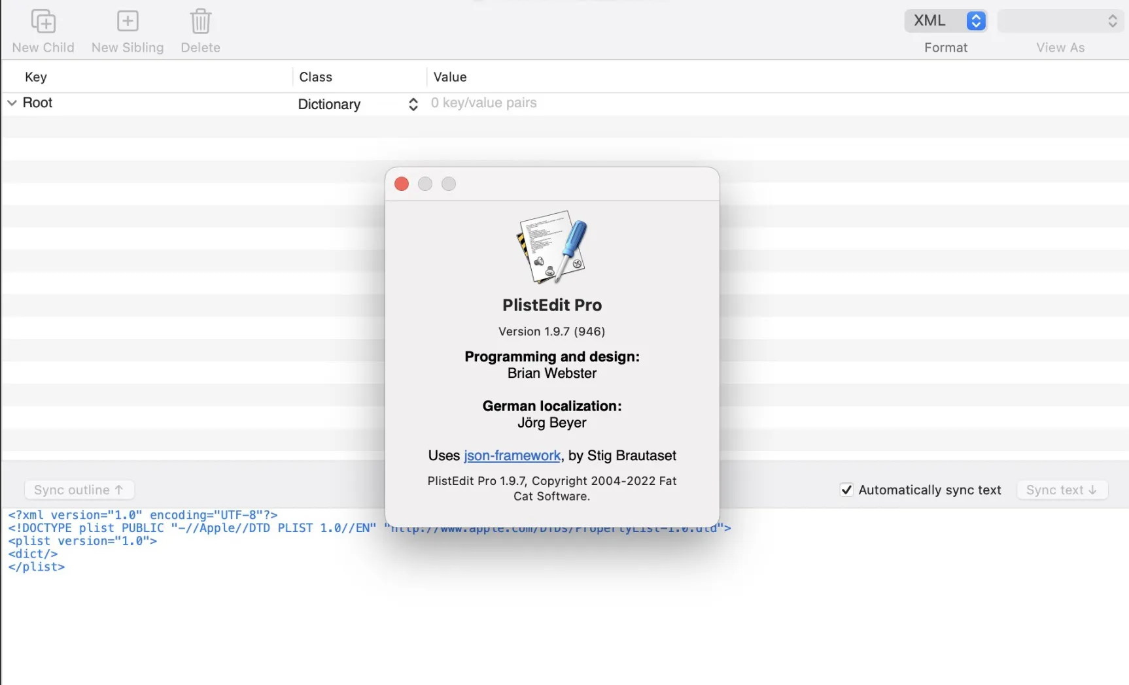The image size is (1129, 685).
Task: Uncheck Automatically sync text checkbox
Action: coord(846,490)
